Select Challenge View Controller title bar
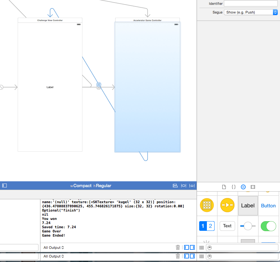This screenshot has height=262, width=280. tap(50, 20)
